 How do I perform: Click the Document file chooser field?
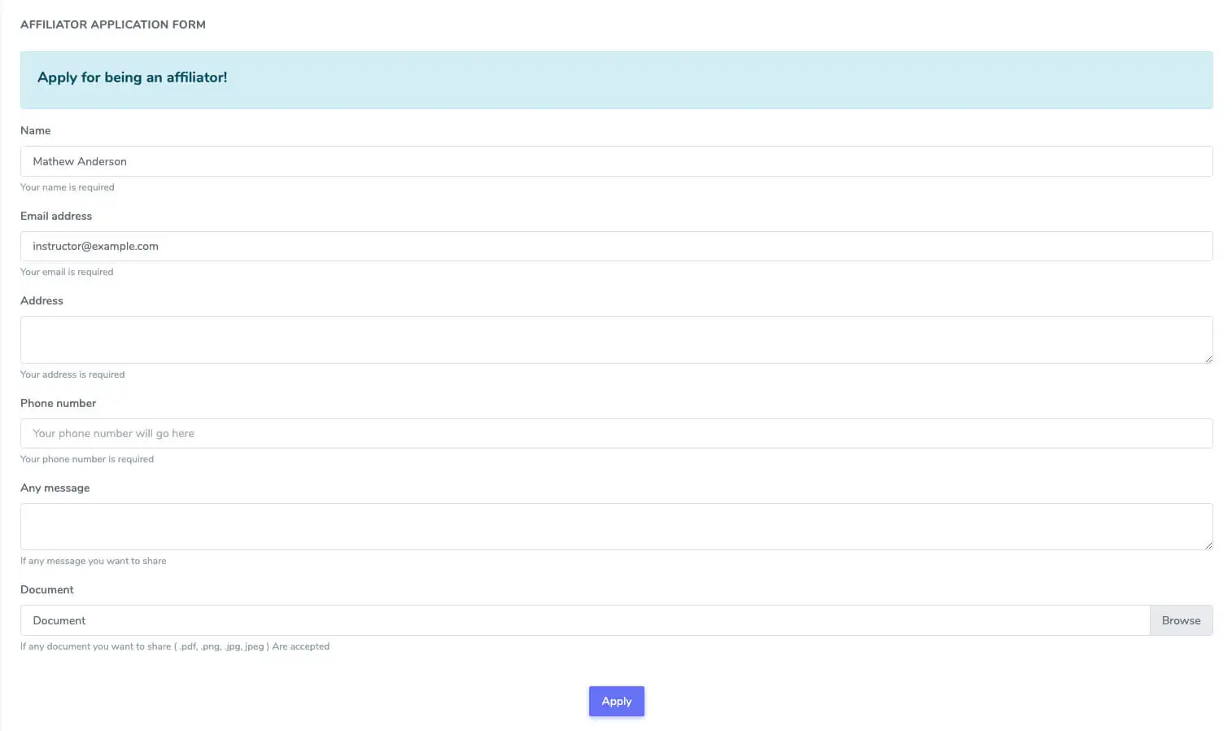coord(584,620)
